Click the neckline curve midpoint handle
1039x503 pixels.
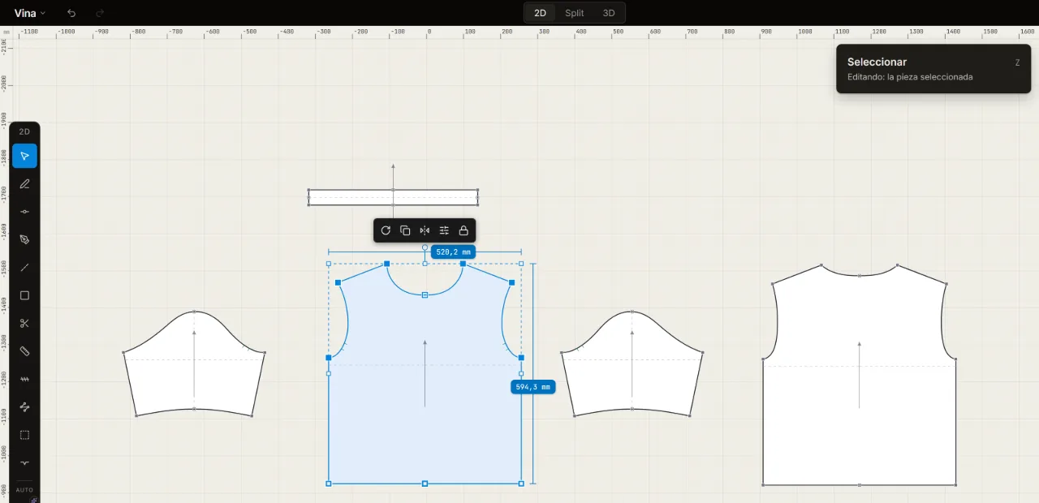tap(425, 294)
